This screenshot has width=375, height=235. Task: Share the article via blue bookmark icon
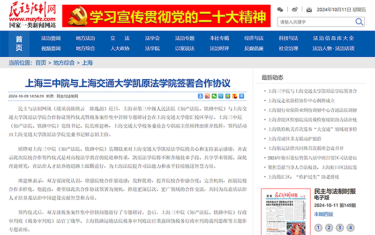coord(201,96)
